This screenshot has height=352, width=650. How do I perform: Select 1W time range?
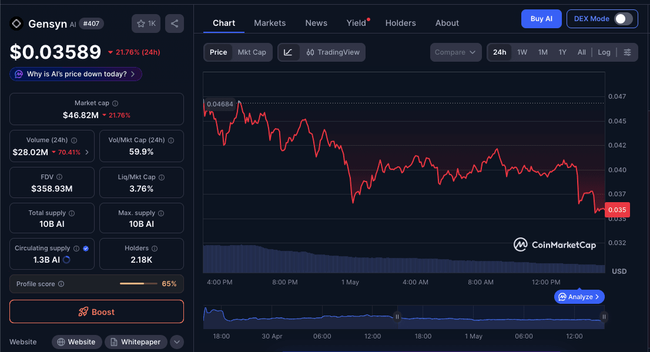522,52
